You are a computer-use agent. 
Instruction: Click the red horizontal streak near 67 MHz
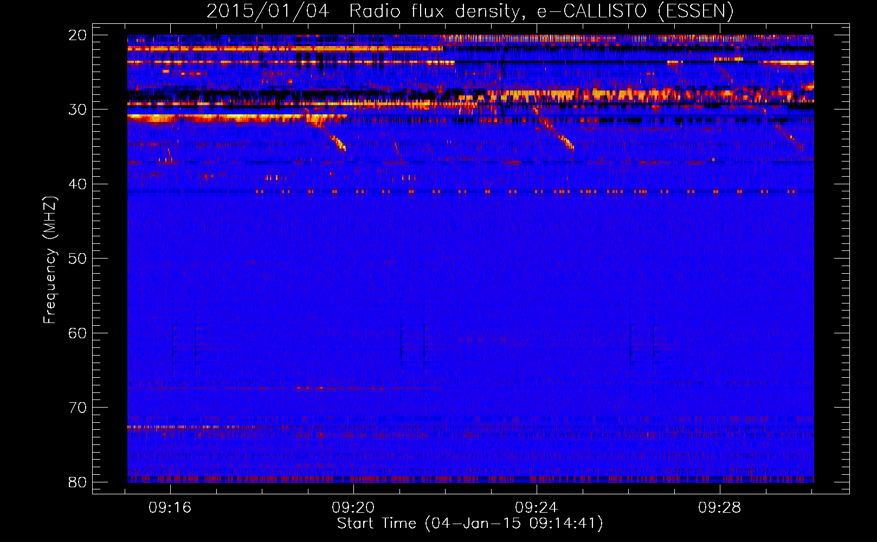coord(309,388)
